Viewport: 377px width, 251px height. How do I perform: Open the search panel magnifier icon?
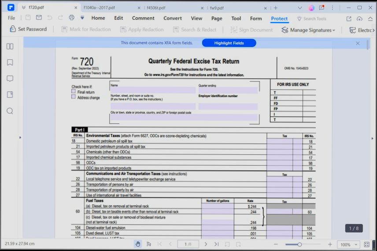(x=10, y=111)
